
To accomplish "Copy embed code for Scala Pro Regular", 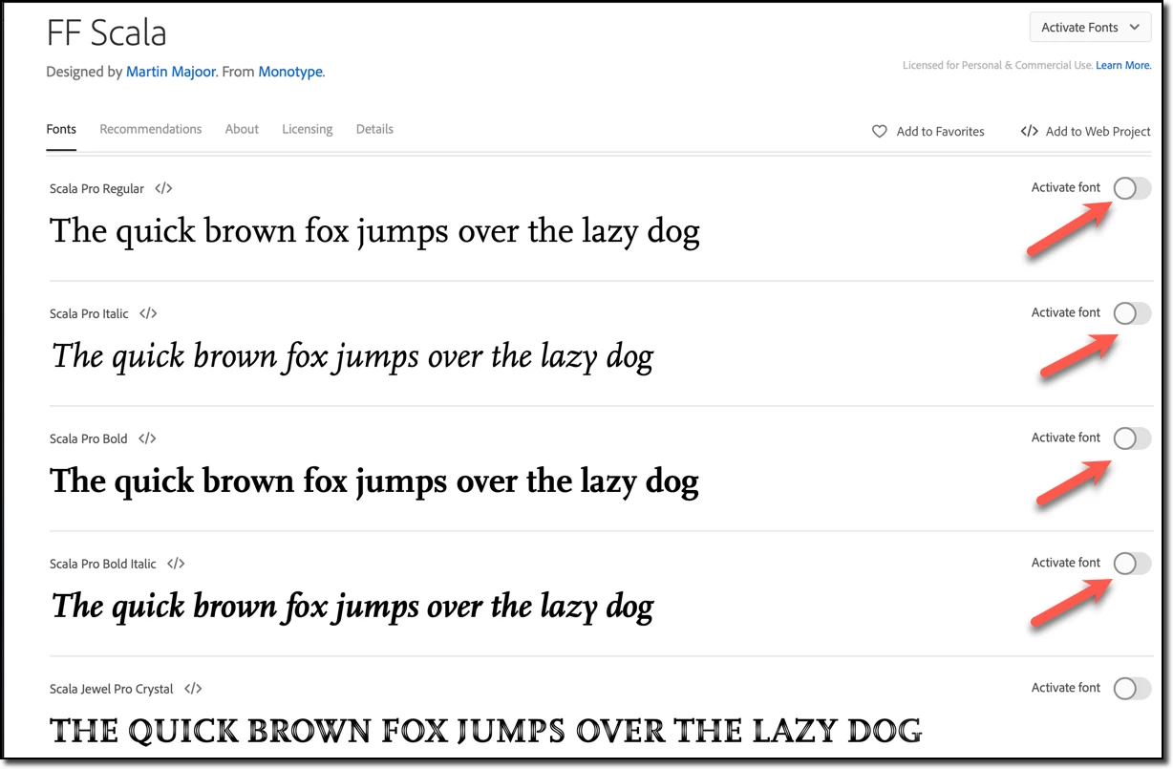I will (x=163, y=188).
